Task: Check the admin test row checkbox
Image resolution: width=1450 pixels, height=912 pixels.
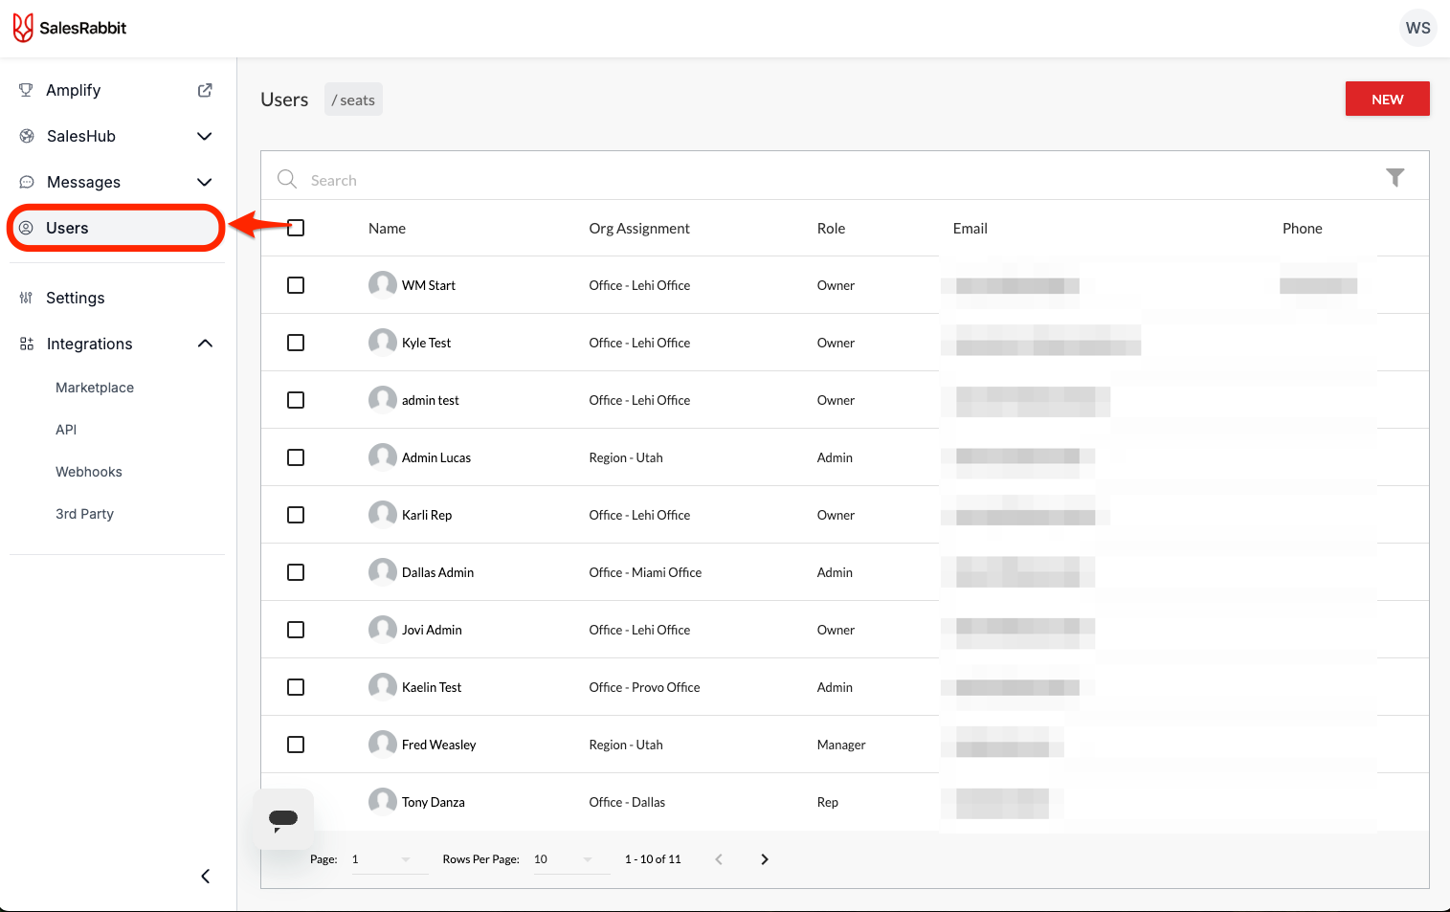Action: (x=296, y=400)
